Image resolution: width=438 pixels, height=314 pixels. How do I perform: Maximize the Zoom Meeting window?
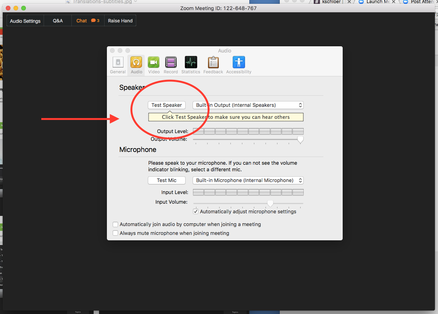[24, 8]
